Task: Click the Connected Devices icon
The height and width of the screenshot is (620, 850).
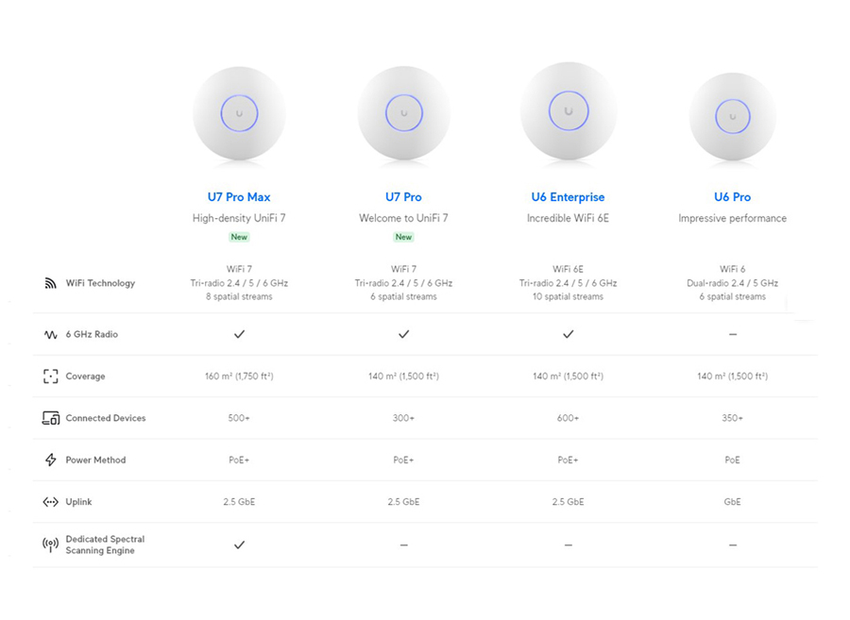Action: [x=51, y=418]
